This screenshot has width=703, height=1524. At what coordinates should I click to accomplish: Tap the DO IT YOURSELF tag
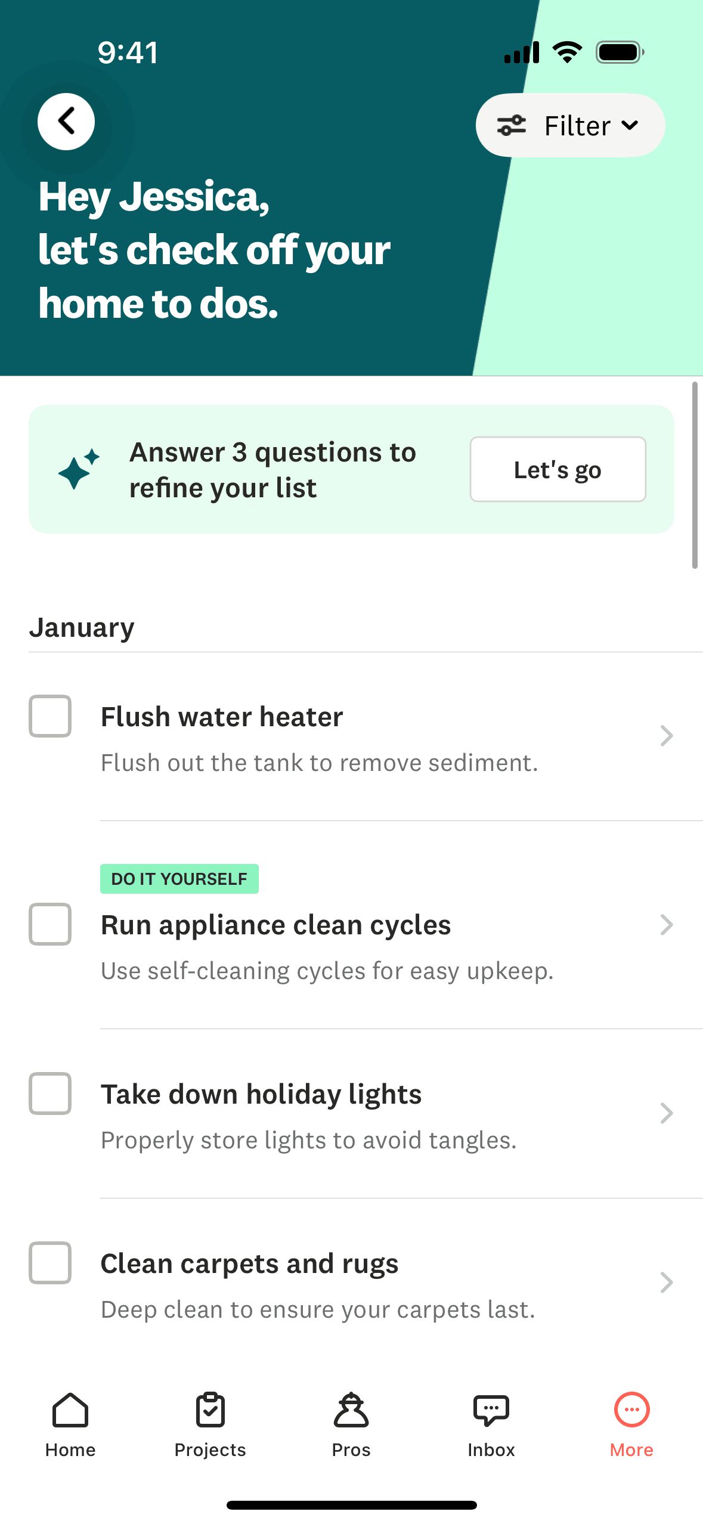[x=179, y=879]
